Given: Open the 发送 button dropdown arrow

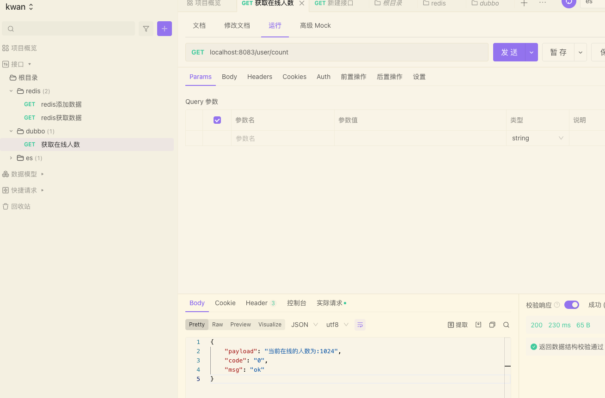Looking at the screenshot, I should point(532,52).
